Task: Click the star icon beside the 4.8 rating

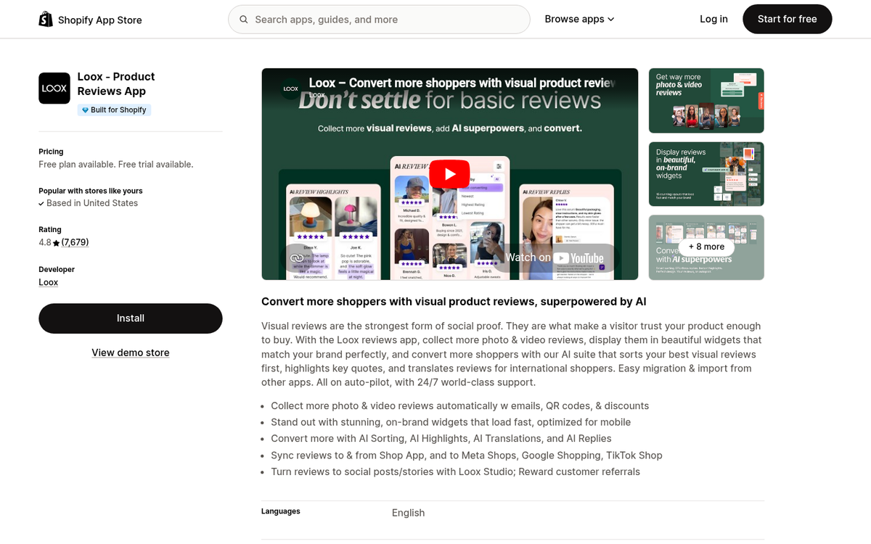Action: 54,242
